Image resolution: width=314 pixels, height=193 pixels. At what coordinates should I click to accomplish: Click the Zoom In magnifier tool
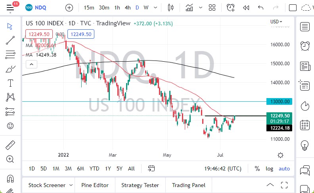point(10,159)
